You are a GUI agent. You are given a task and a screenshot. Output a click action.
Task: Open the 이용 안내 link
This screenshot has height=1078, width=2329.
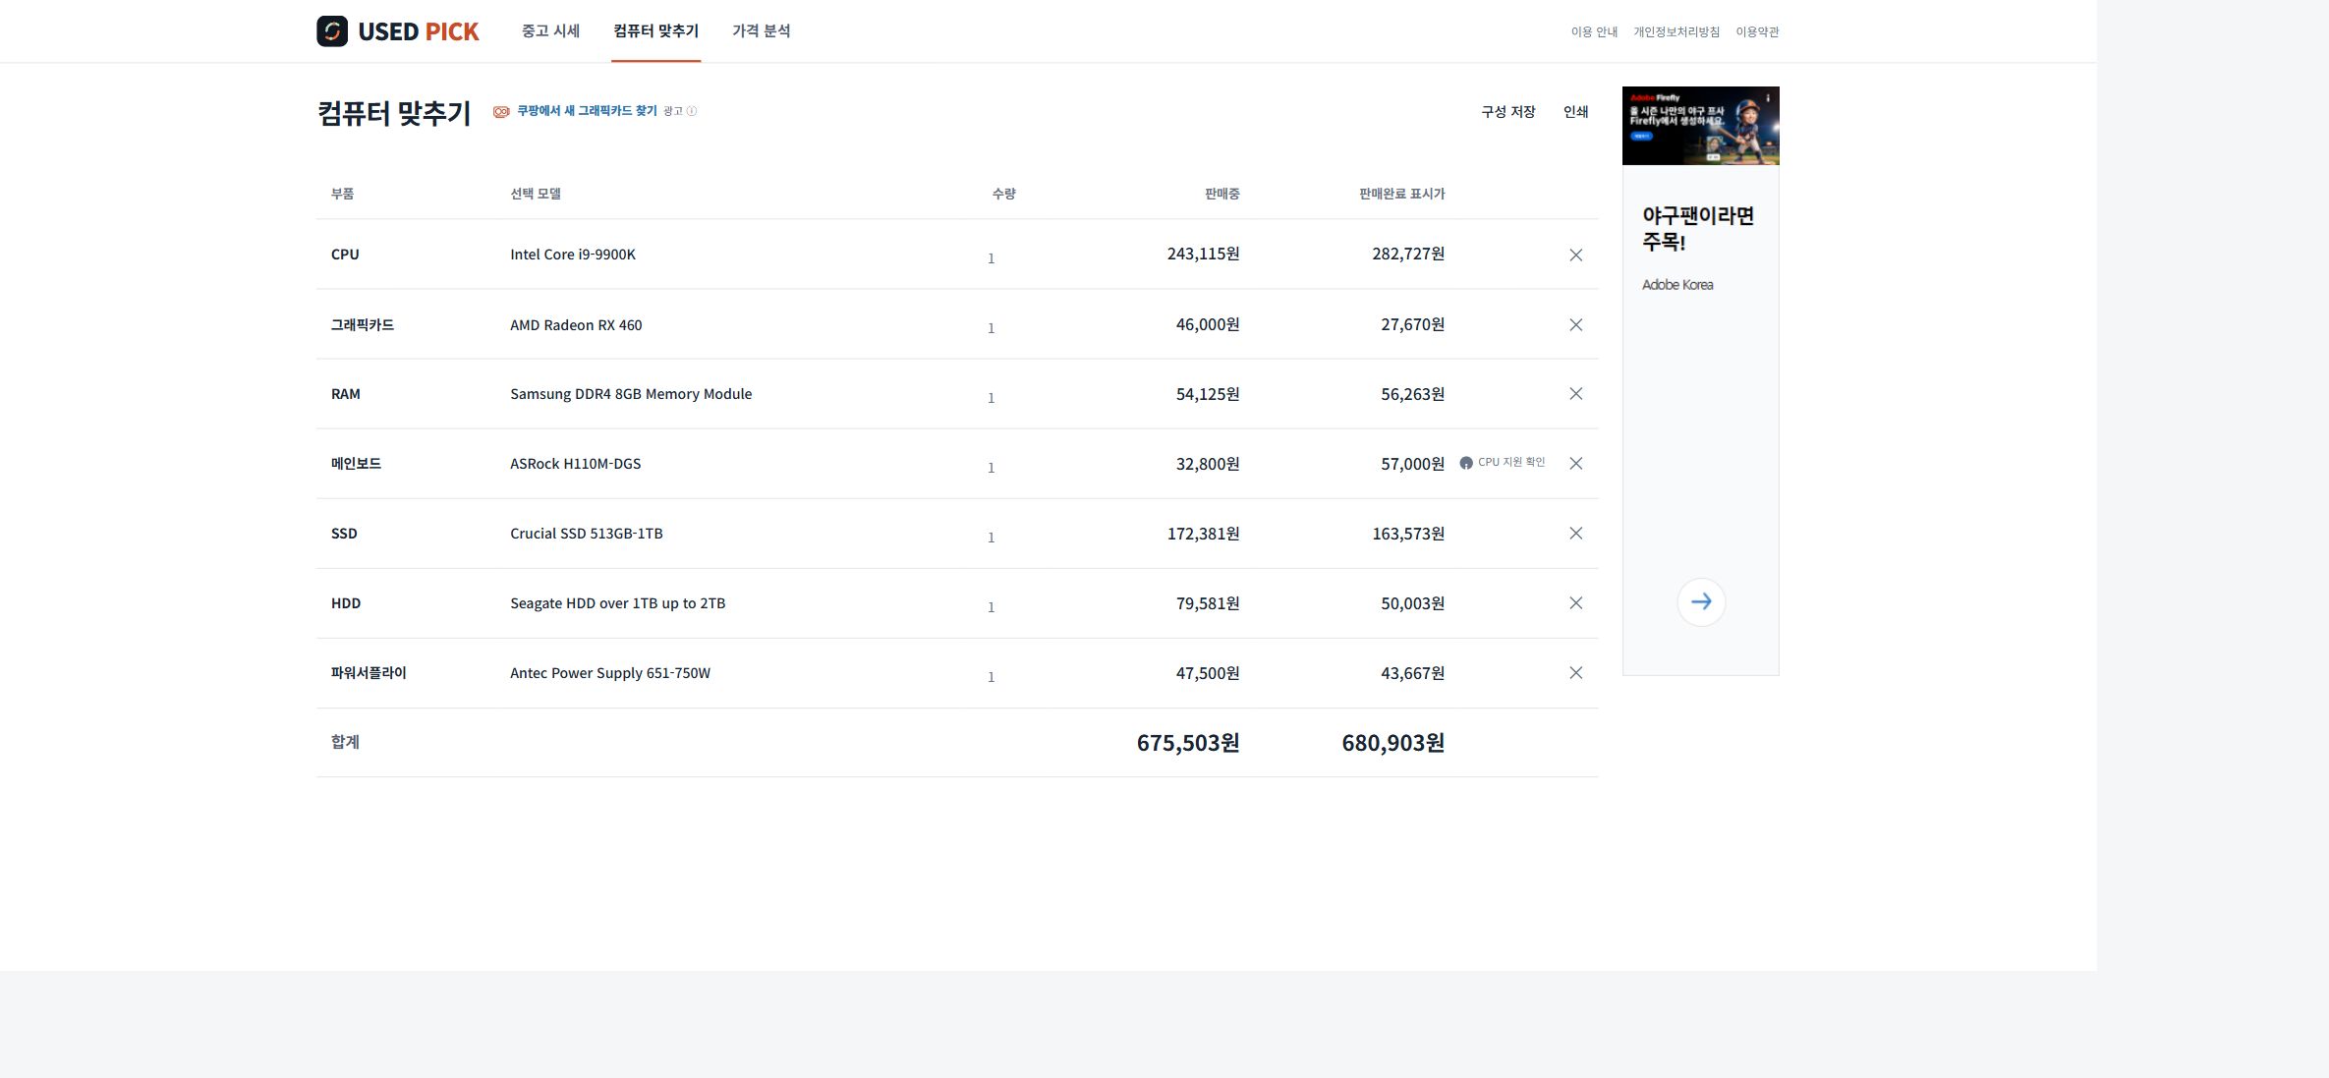click(x=1594, y=32)
